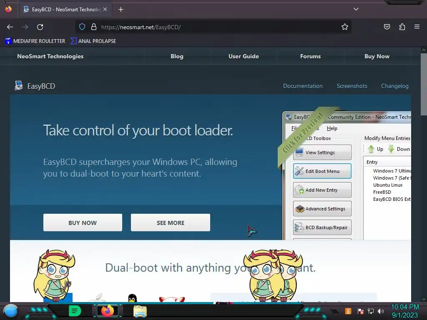Image resolution: width=427 pixels, height=320 pixels.
Task: Select the Ubuntu Linux entry
Action: [388, 185]
